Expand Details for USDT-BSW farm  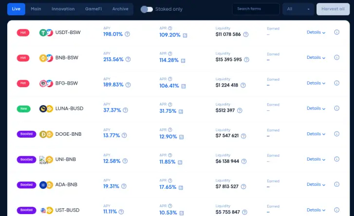click(316, 32)
